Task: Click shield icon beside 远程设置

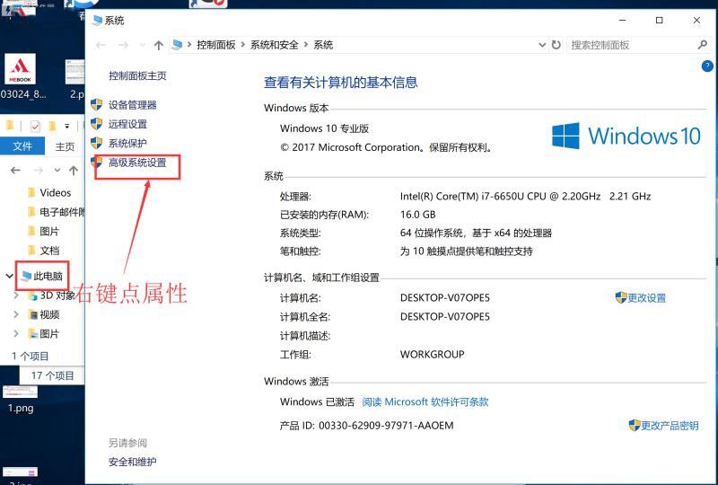Action: click(x=97, y=124)
